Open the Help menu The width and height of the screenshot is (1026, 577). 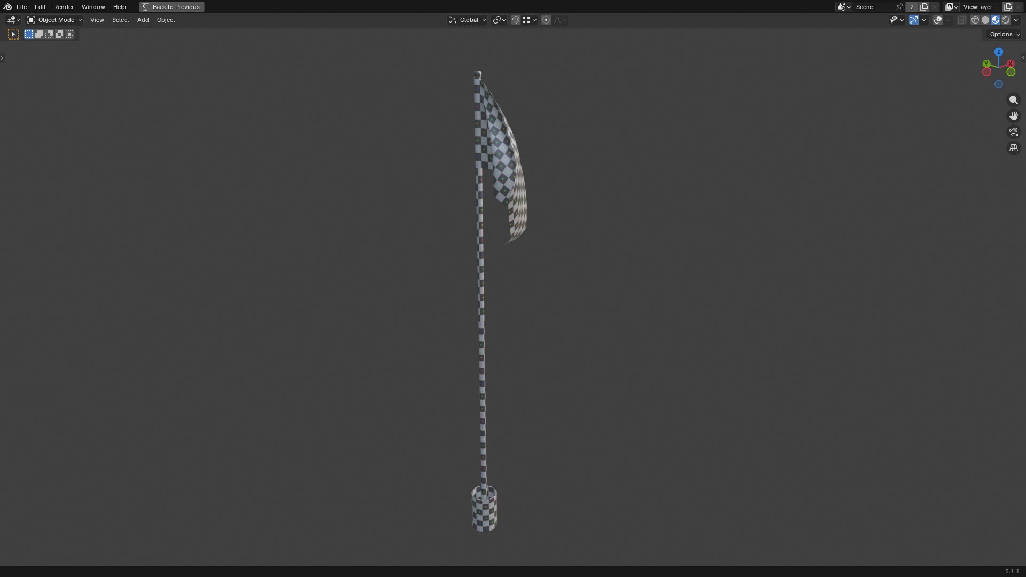click(119, 7)
